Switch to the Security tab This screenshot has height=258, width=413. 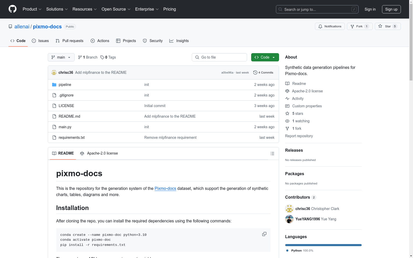tap(153, 41)
